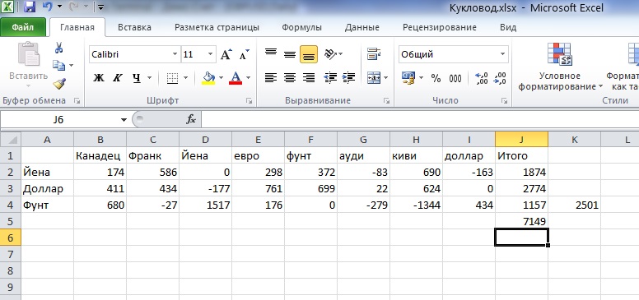Switch to the Вид tab
Screen dimensions: 639x300
(x=508, y=28)
